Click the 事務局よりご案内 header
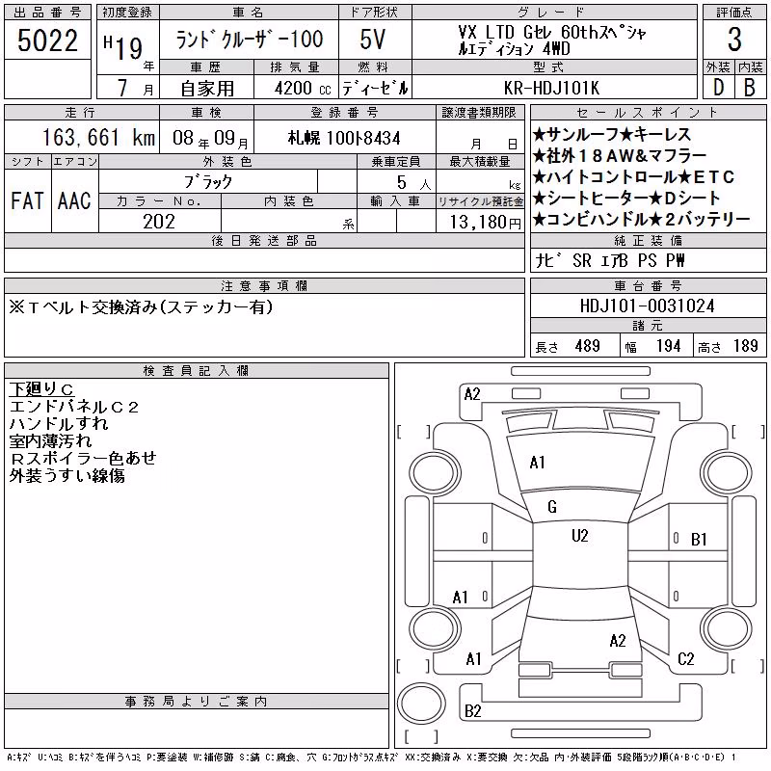 tap(197, 702)
